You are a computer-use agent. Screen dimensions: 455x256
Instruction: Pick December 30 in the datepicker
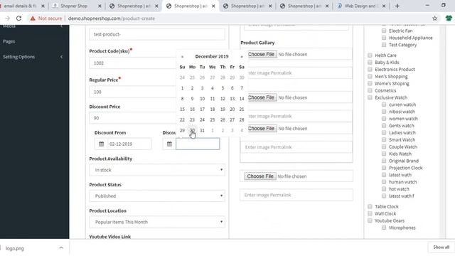tap(192, 130)
